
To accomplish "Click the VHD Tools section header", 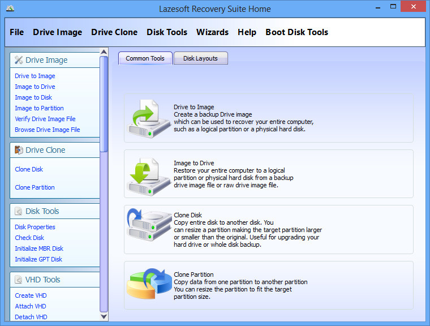I will [x=55, y=280].
